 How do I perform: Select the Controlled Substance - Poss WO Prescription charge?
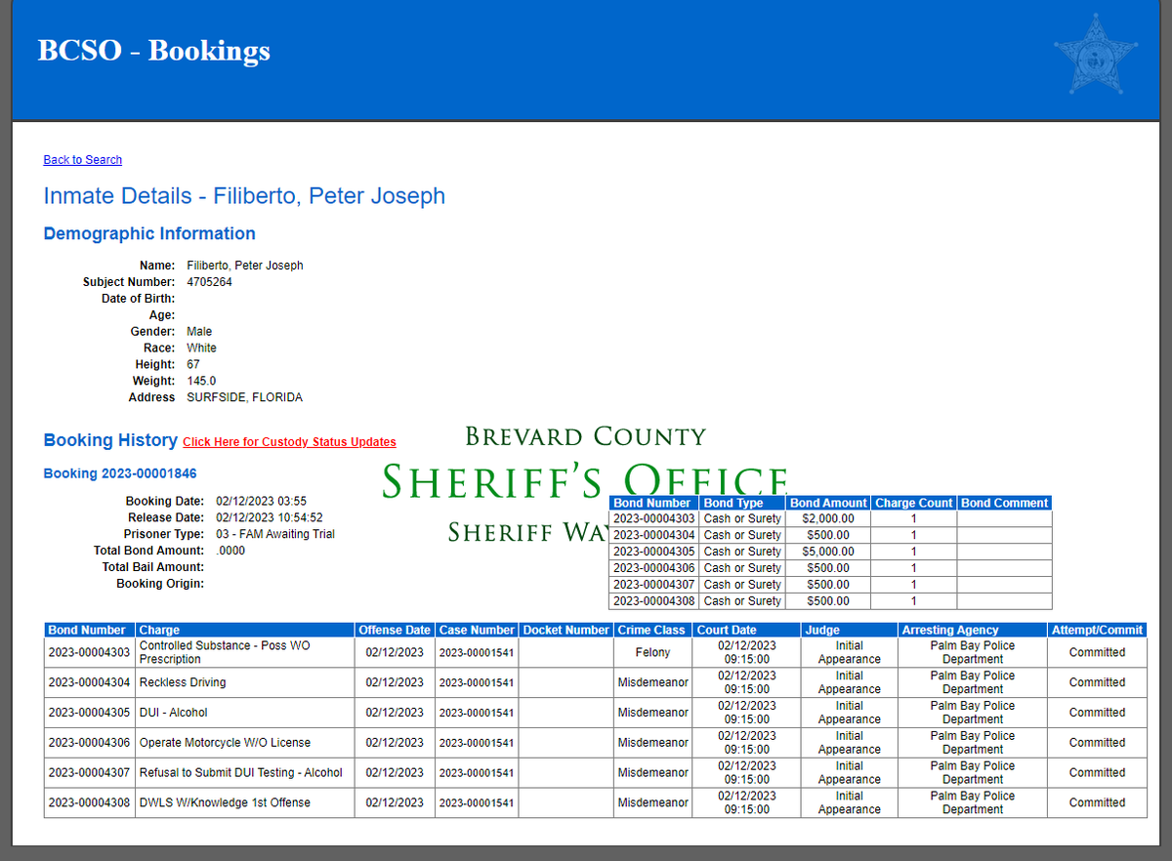(x=244, y=652)
